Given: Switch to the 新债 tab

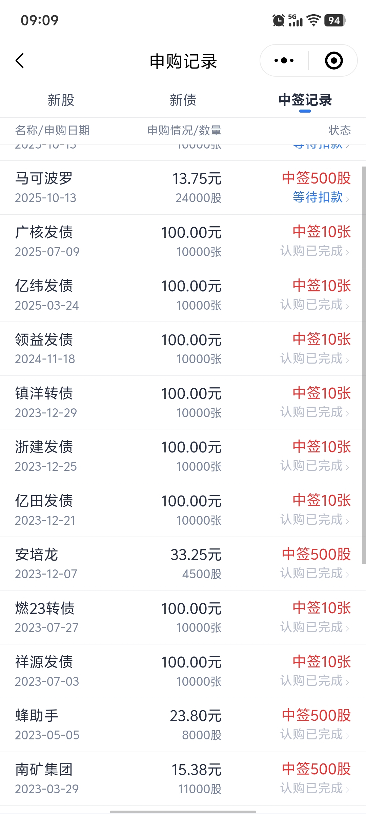Looking at the screenshot, I should coord(183,100).
